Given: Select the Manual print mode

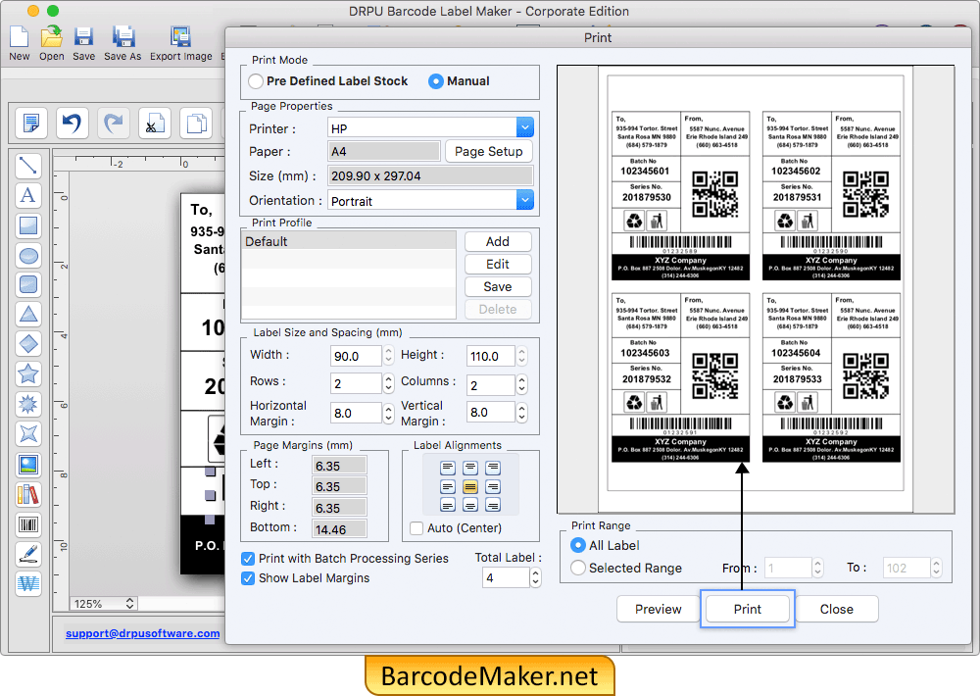Looking at the screenshot, I should (x=436, y=81).
